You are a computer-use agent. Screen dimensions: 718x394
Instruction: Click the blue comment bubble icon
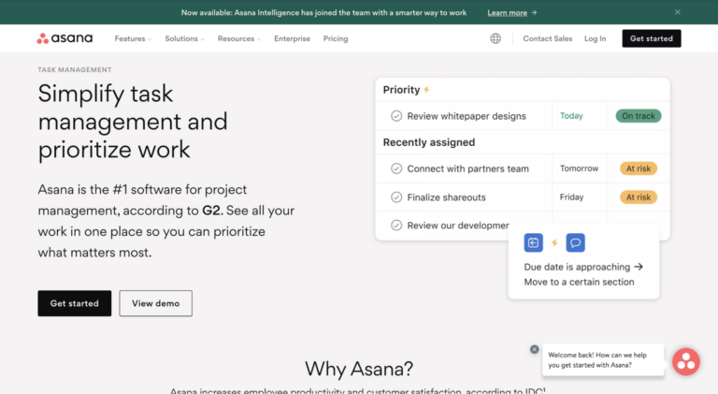[x=575, y=242]
